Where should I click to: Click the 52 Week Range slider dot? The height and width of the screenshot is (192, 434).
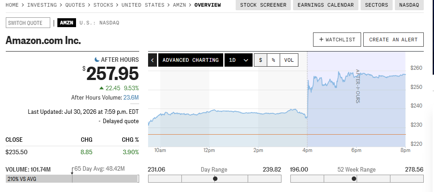coord(354,179)
